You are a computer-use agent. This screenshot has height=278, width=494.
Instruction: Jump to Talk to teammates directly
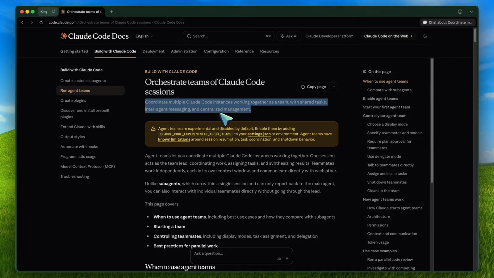391,165
